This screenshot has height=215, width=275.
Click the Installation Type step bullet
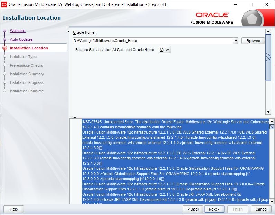tap(5, 57)
